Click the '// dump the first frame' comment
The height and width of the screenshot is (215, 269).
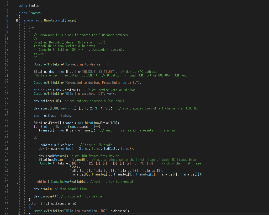click(181, 163)
